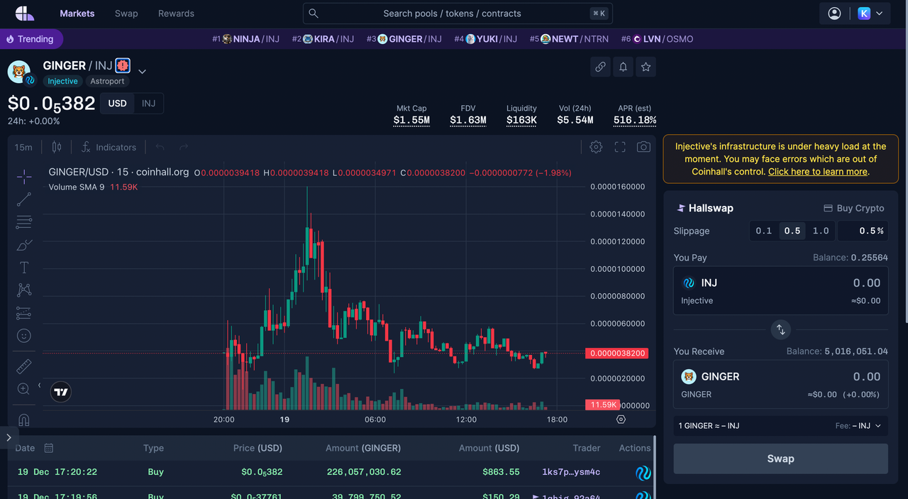Open the date filter calendar icon
908x499 pixels.
pos(48,448)
